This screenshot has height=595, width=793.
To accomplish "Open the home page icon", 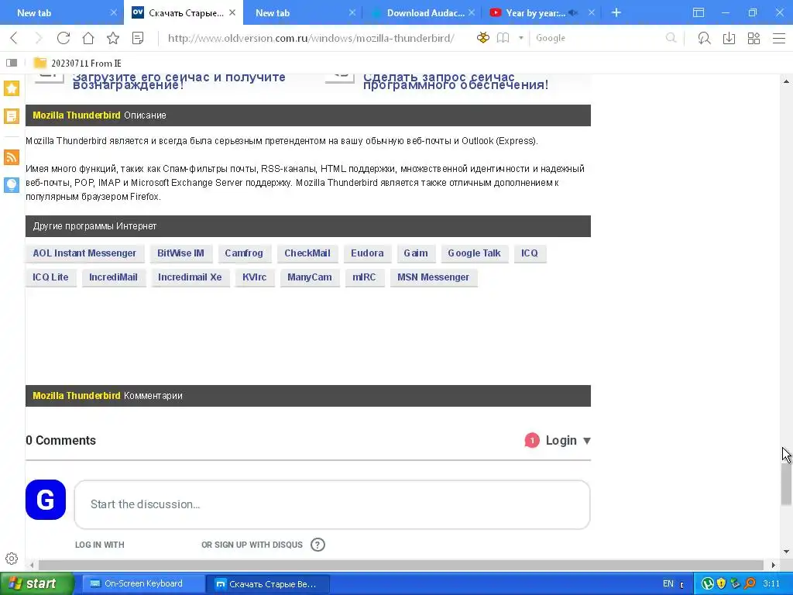I will point(88,38).
